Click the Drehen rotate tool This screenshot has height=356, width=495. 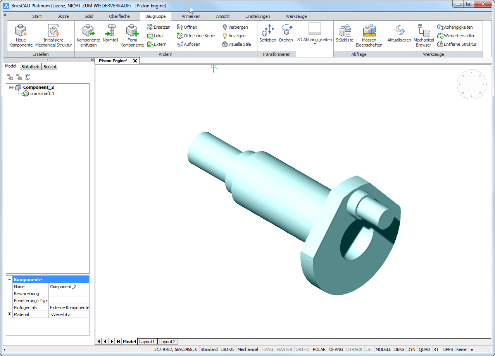pyautogui.click(x=286, y=31)
